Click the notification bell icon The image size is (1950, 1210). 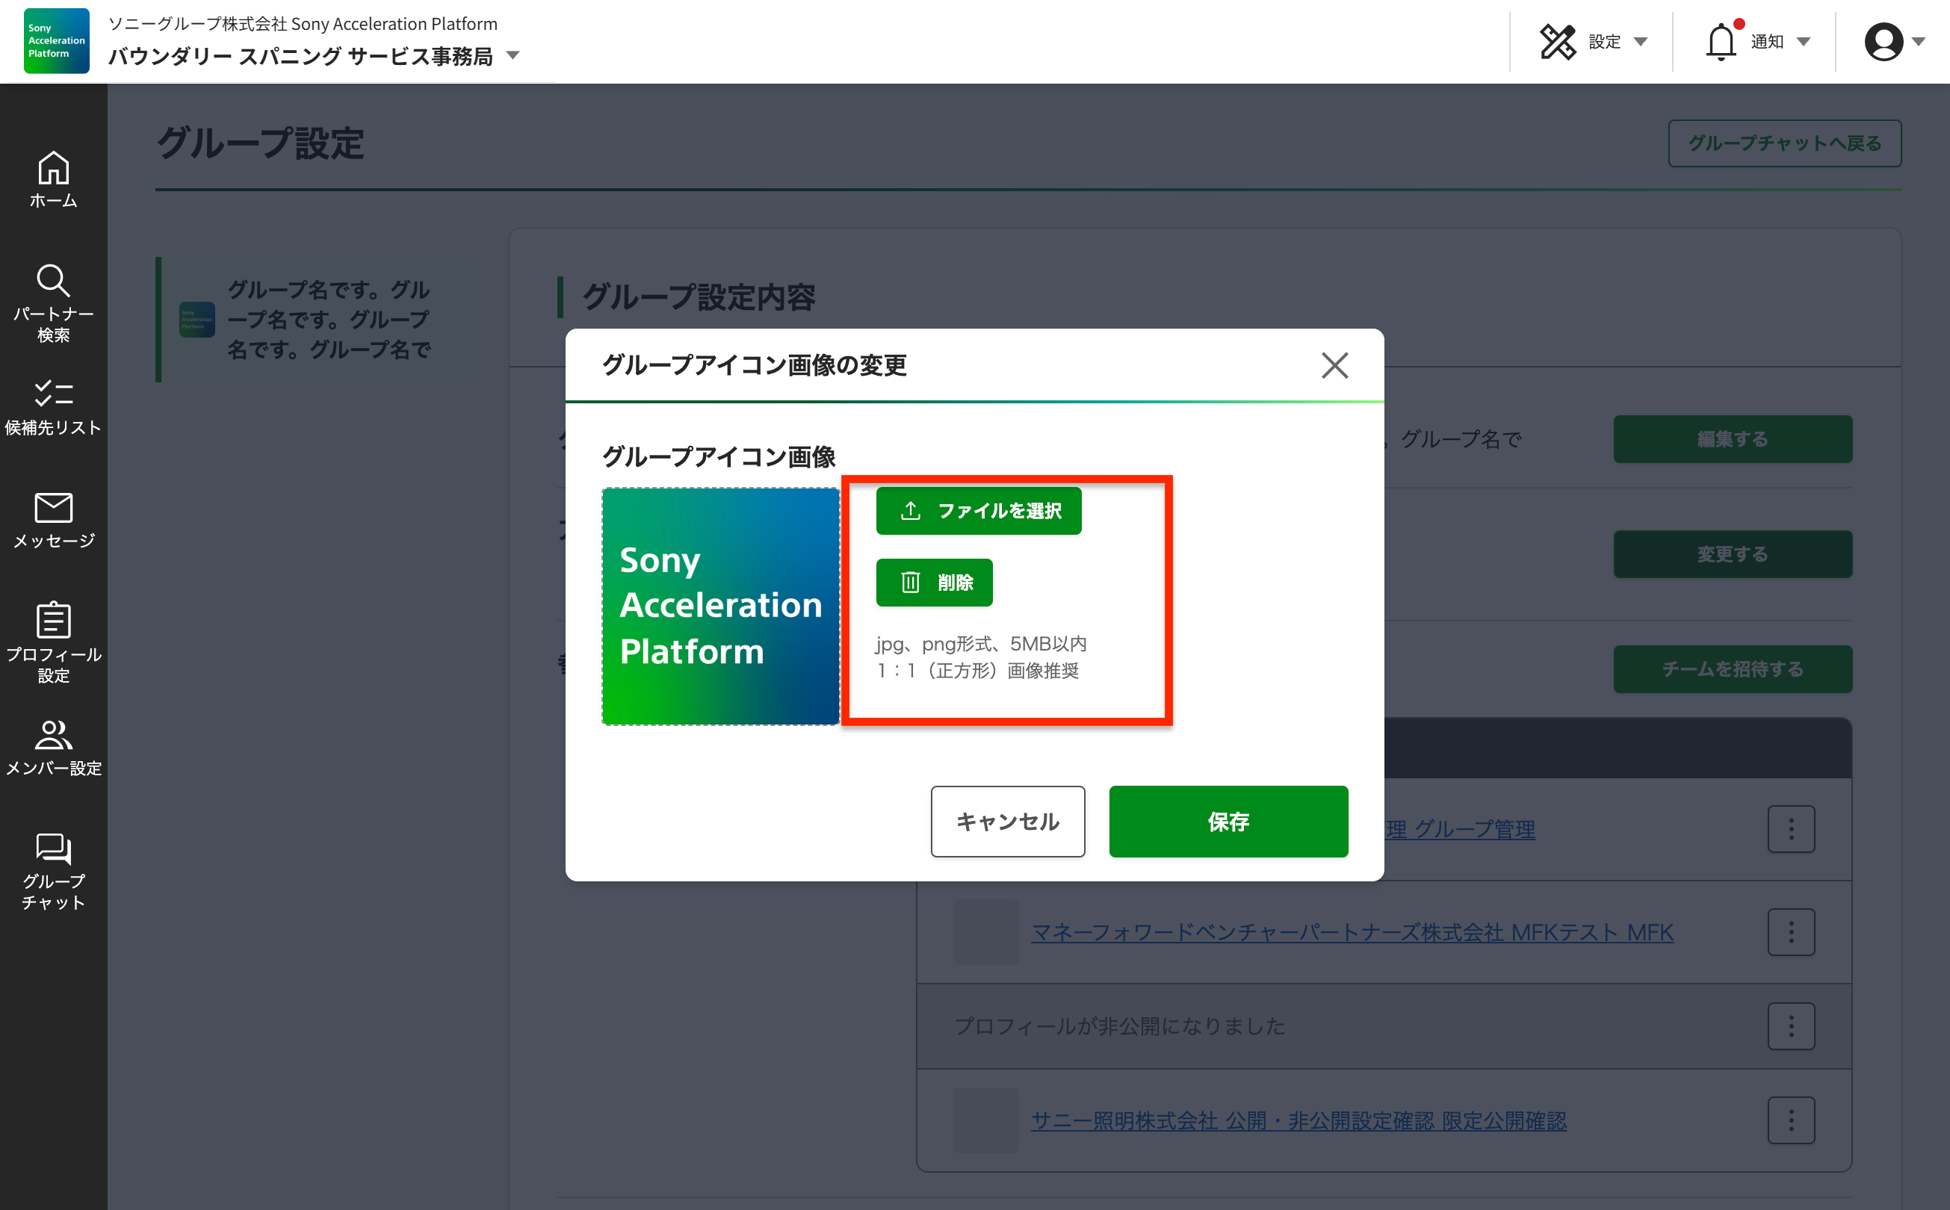coord(1720,42)
